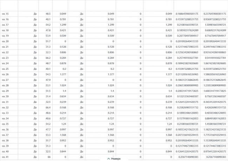Screen dimensions: 228x161
Task: Click the value 0.71670497094917
Action: (215, 36)
